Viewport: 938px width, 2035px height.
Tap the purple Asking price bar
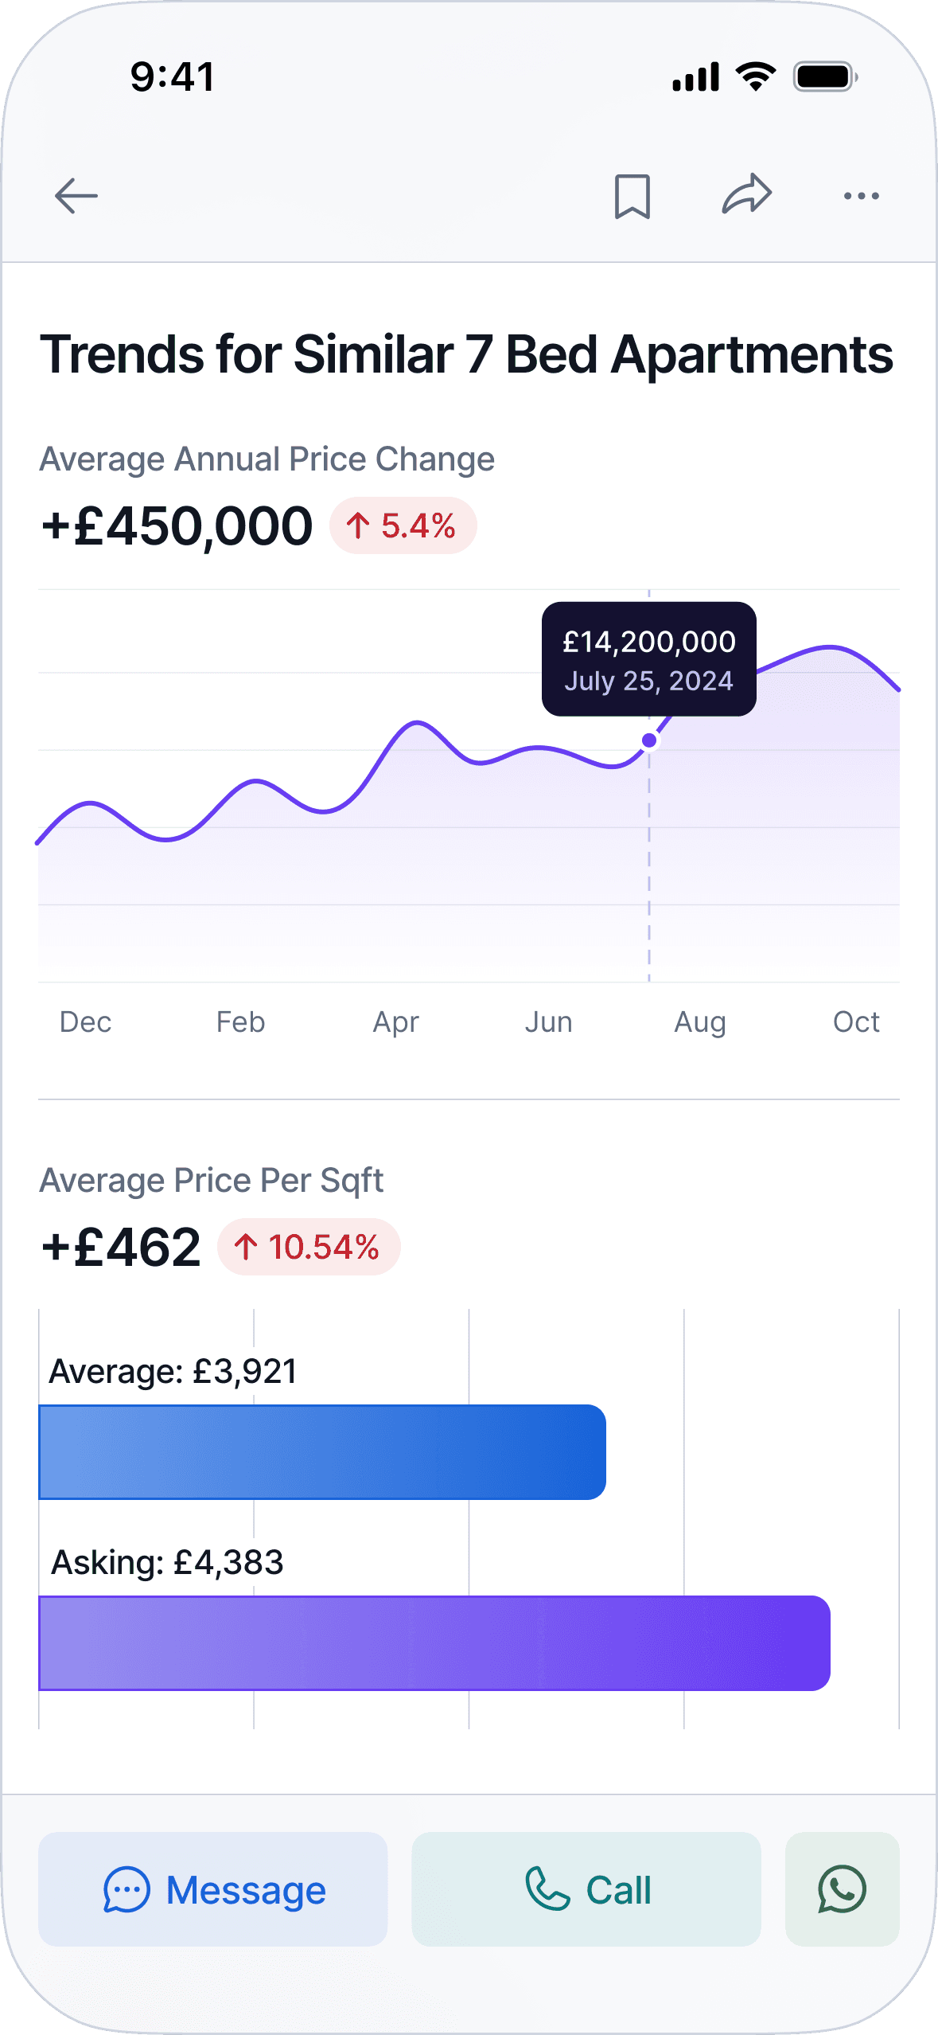(434, 1643)
